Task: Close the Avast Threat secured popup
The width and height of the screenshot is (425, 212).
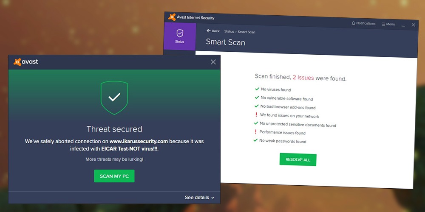Action: tap(213, 62)
